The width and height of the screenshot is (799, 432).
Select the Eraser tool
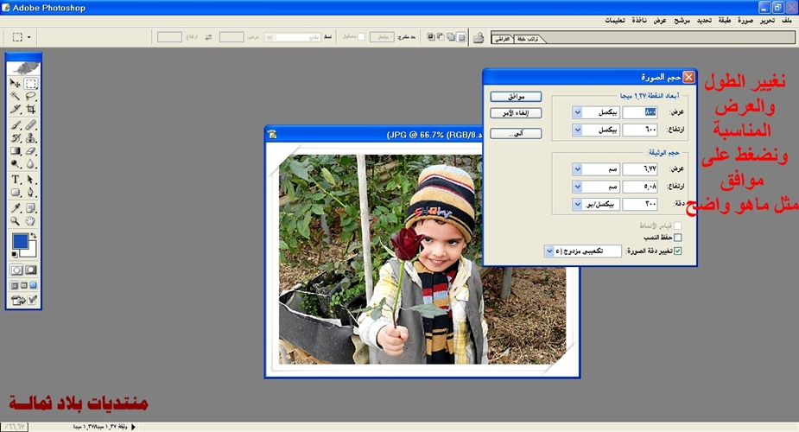click(30, 151)
